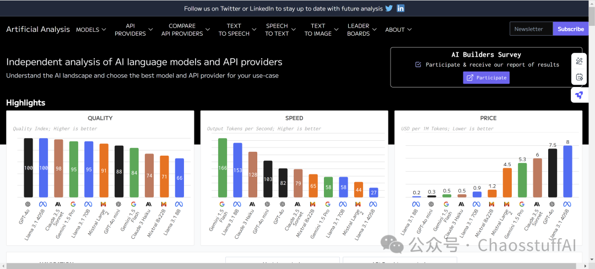Click the Llama 3.1 405B bar valued 8 in Price

click(567, 172)
